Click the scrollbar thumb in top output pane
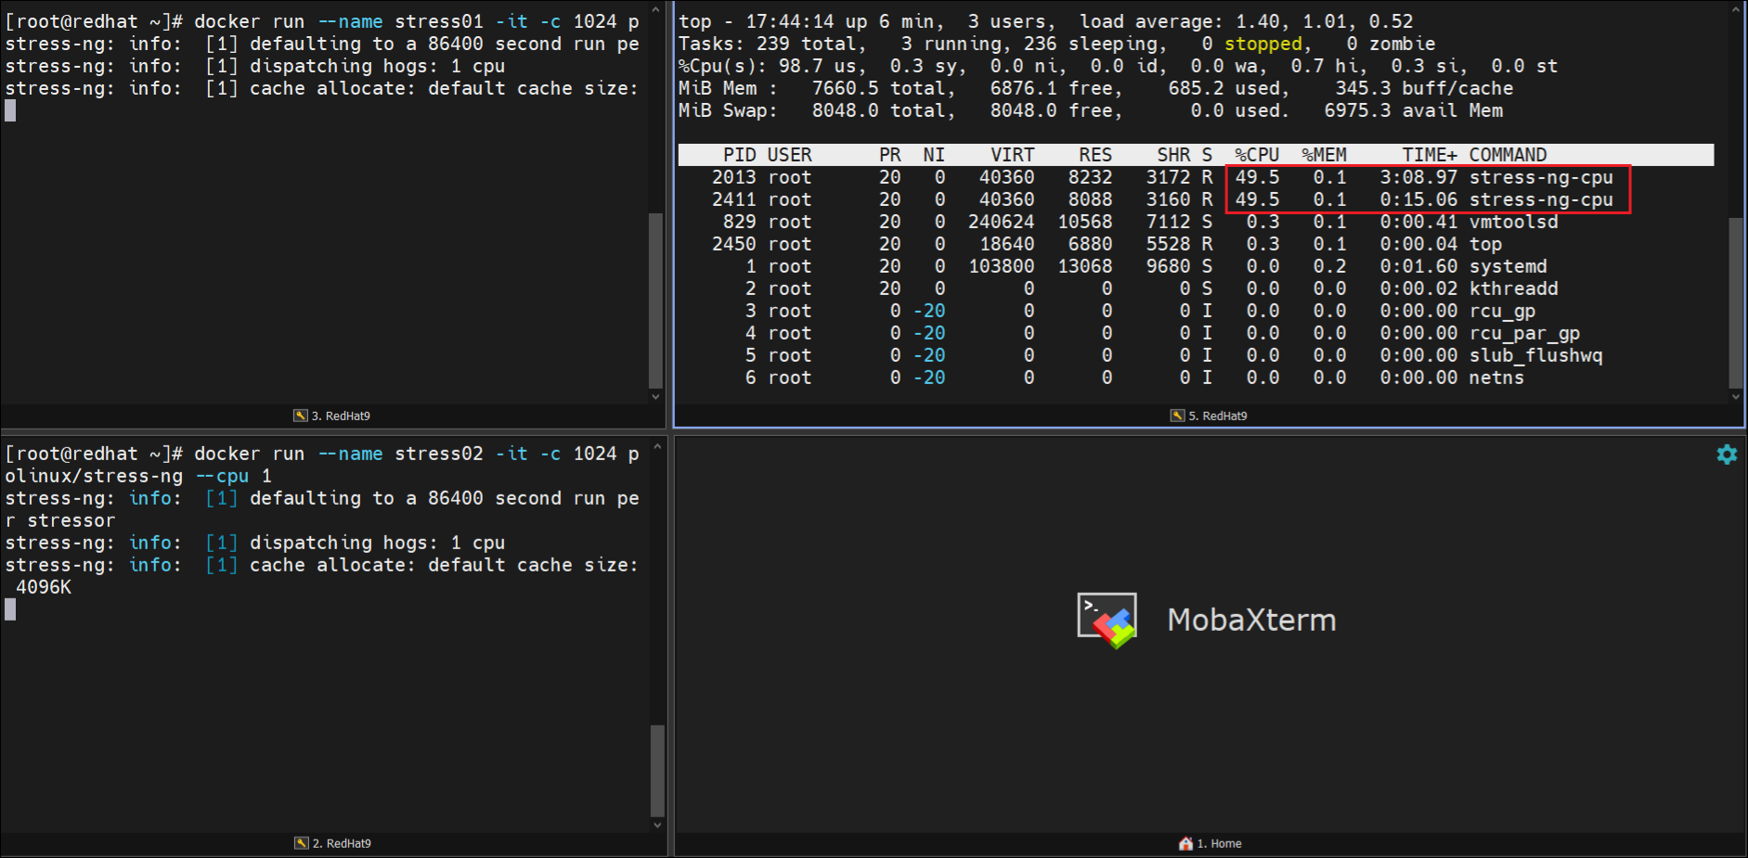Viewport: 1748px width, 858px height. point(1736,302)
